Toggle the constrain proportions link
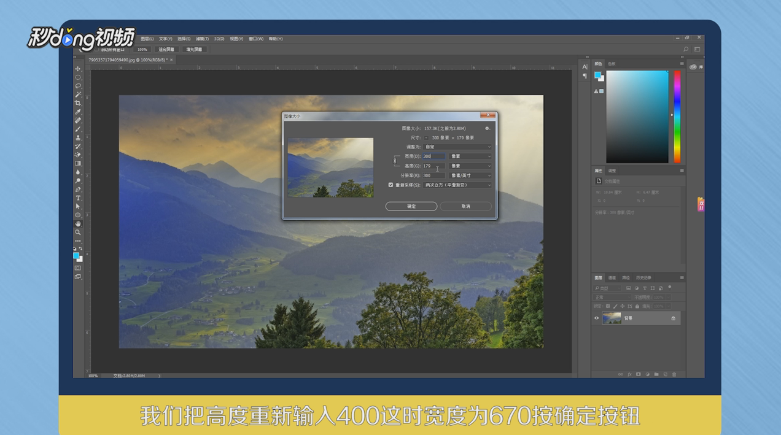 395,161
